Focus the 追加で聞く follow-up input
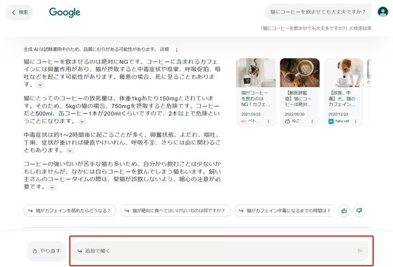 220,251
